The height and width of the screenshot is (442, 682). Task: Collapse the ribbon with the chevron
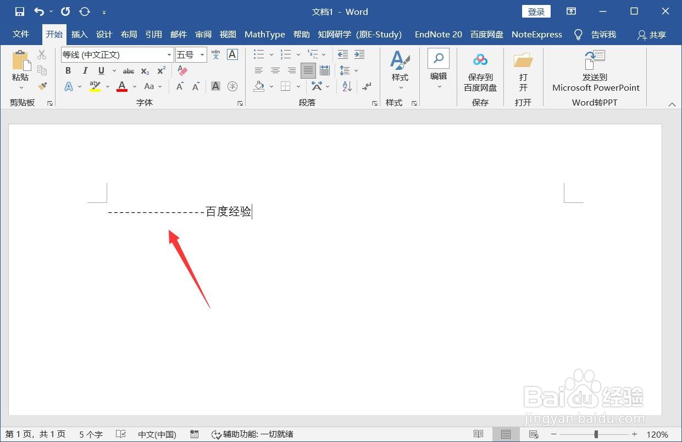point(672,104)
